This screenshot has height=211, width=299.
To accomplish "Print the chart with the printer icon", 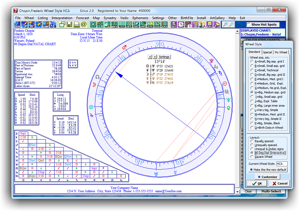I will click(x=76, y=25).
